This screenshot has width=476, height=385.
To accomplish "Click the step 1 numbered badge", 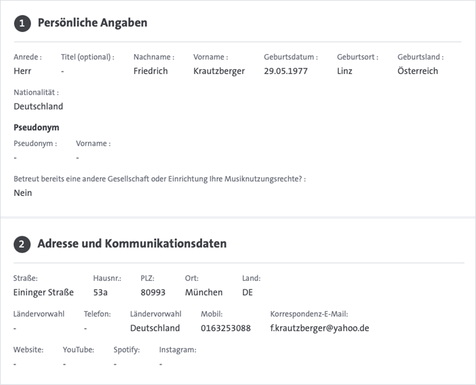I will (x=22, y=23).
